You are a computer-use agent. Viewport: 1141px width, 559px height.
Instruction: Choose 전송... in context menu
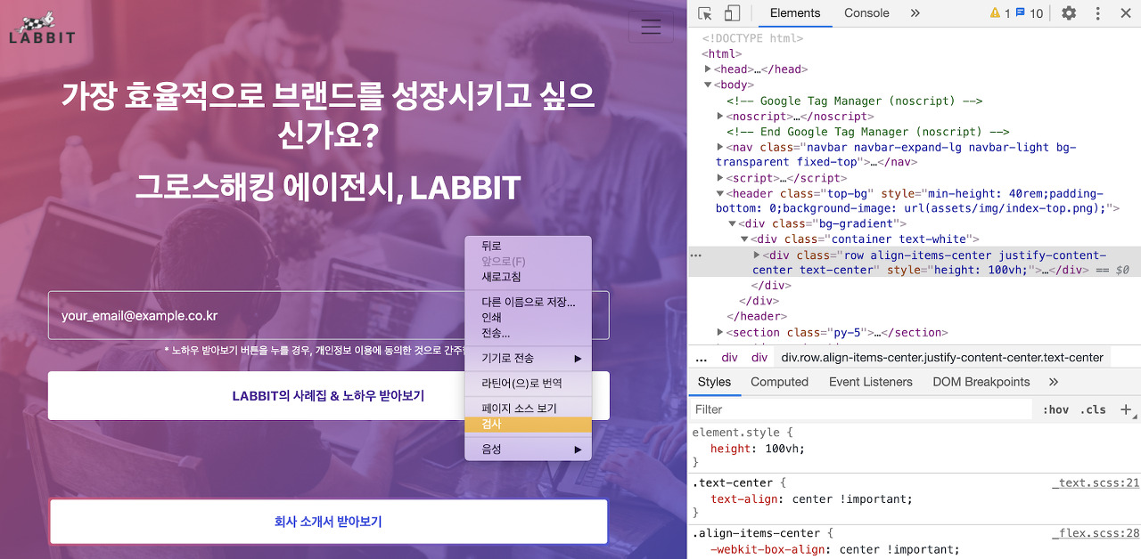pyautogui.click(x=528, y=334)
